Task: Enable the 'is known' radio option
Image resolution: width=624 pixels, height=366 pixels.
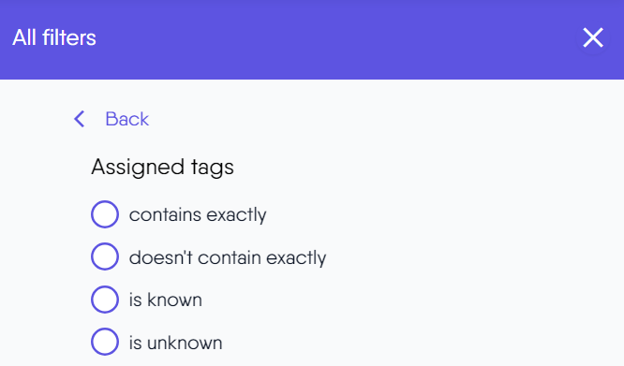Action: 105,300
